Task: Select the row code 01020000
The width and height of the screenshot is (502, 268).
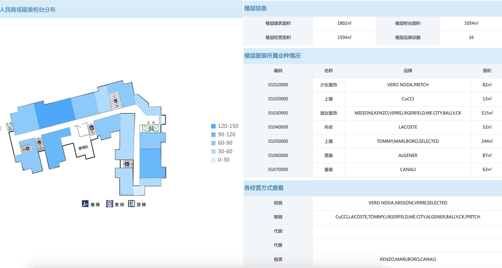Action: [278, 99]
